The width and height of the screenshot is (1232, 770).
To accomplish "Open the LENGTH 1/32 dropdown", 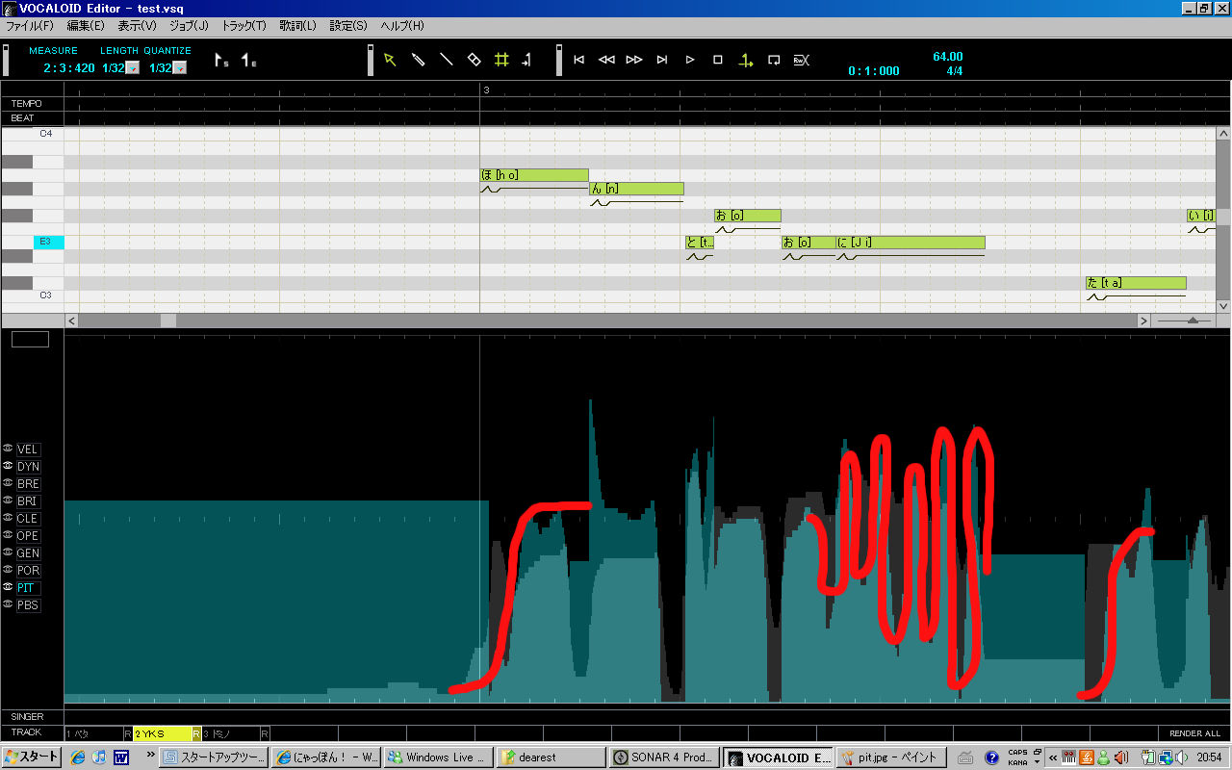I will pyautogui.click(x=133, y=68).
